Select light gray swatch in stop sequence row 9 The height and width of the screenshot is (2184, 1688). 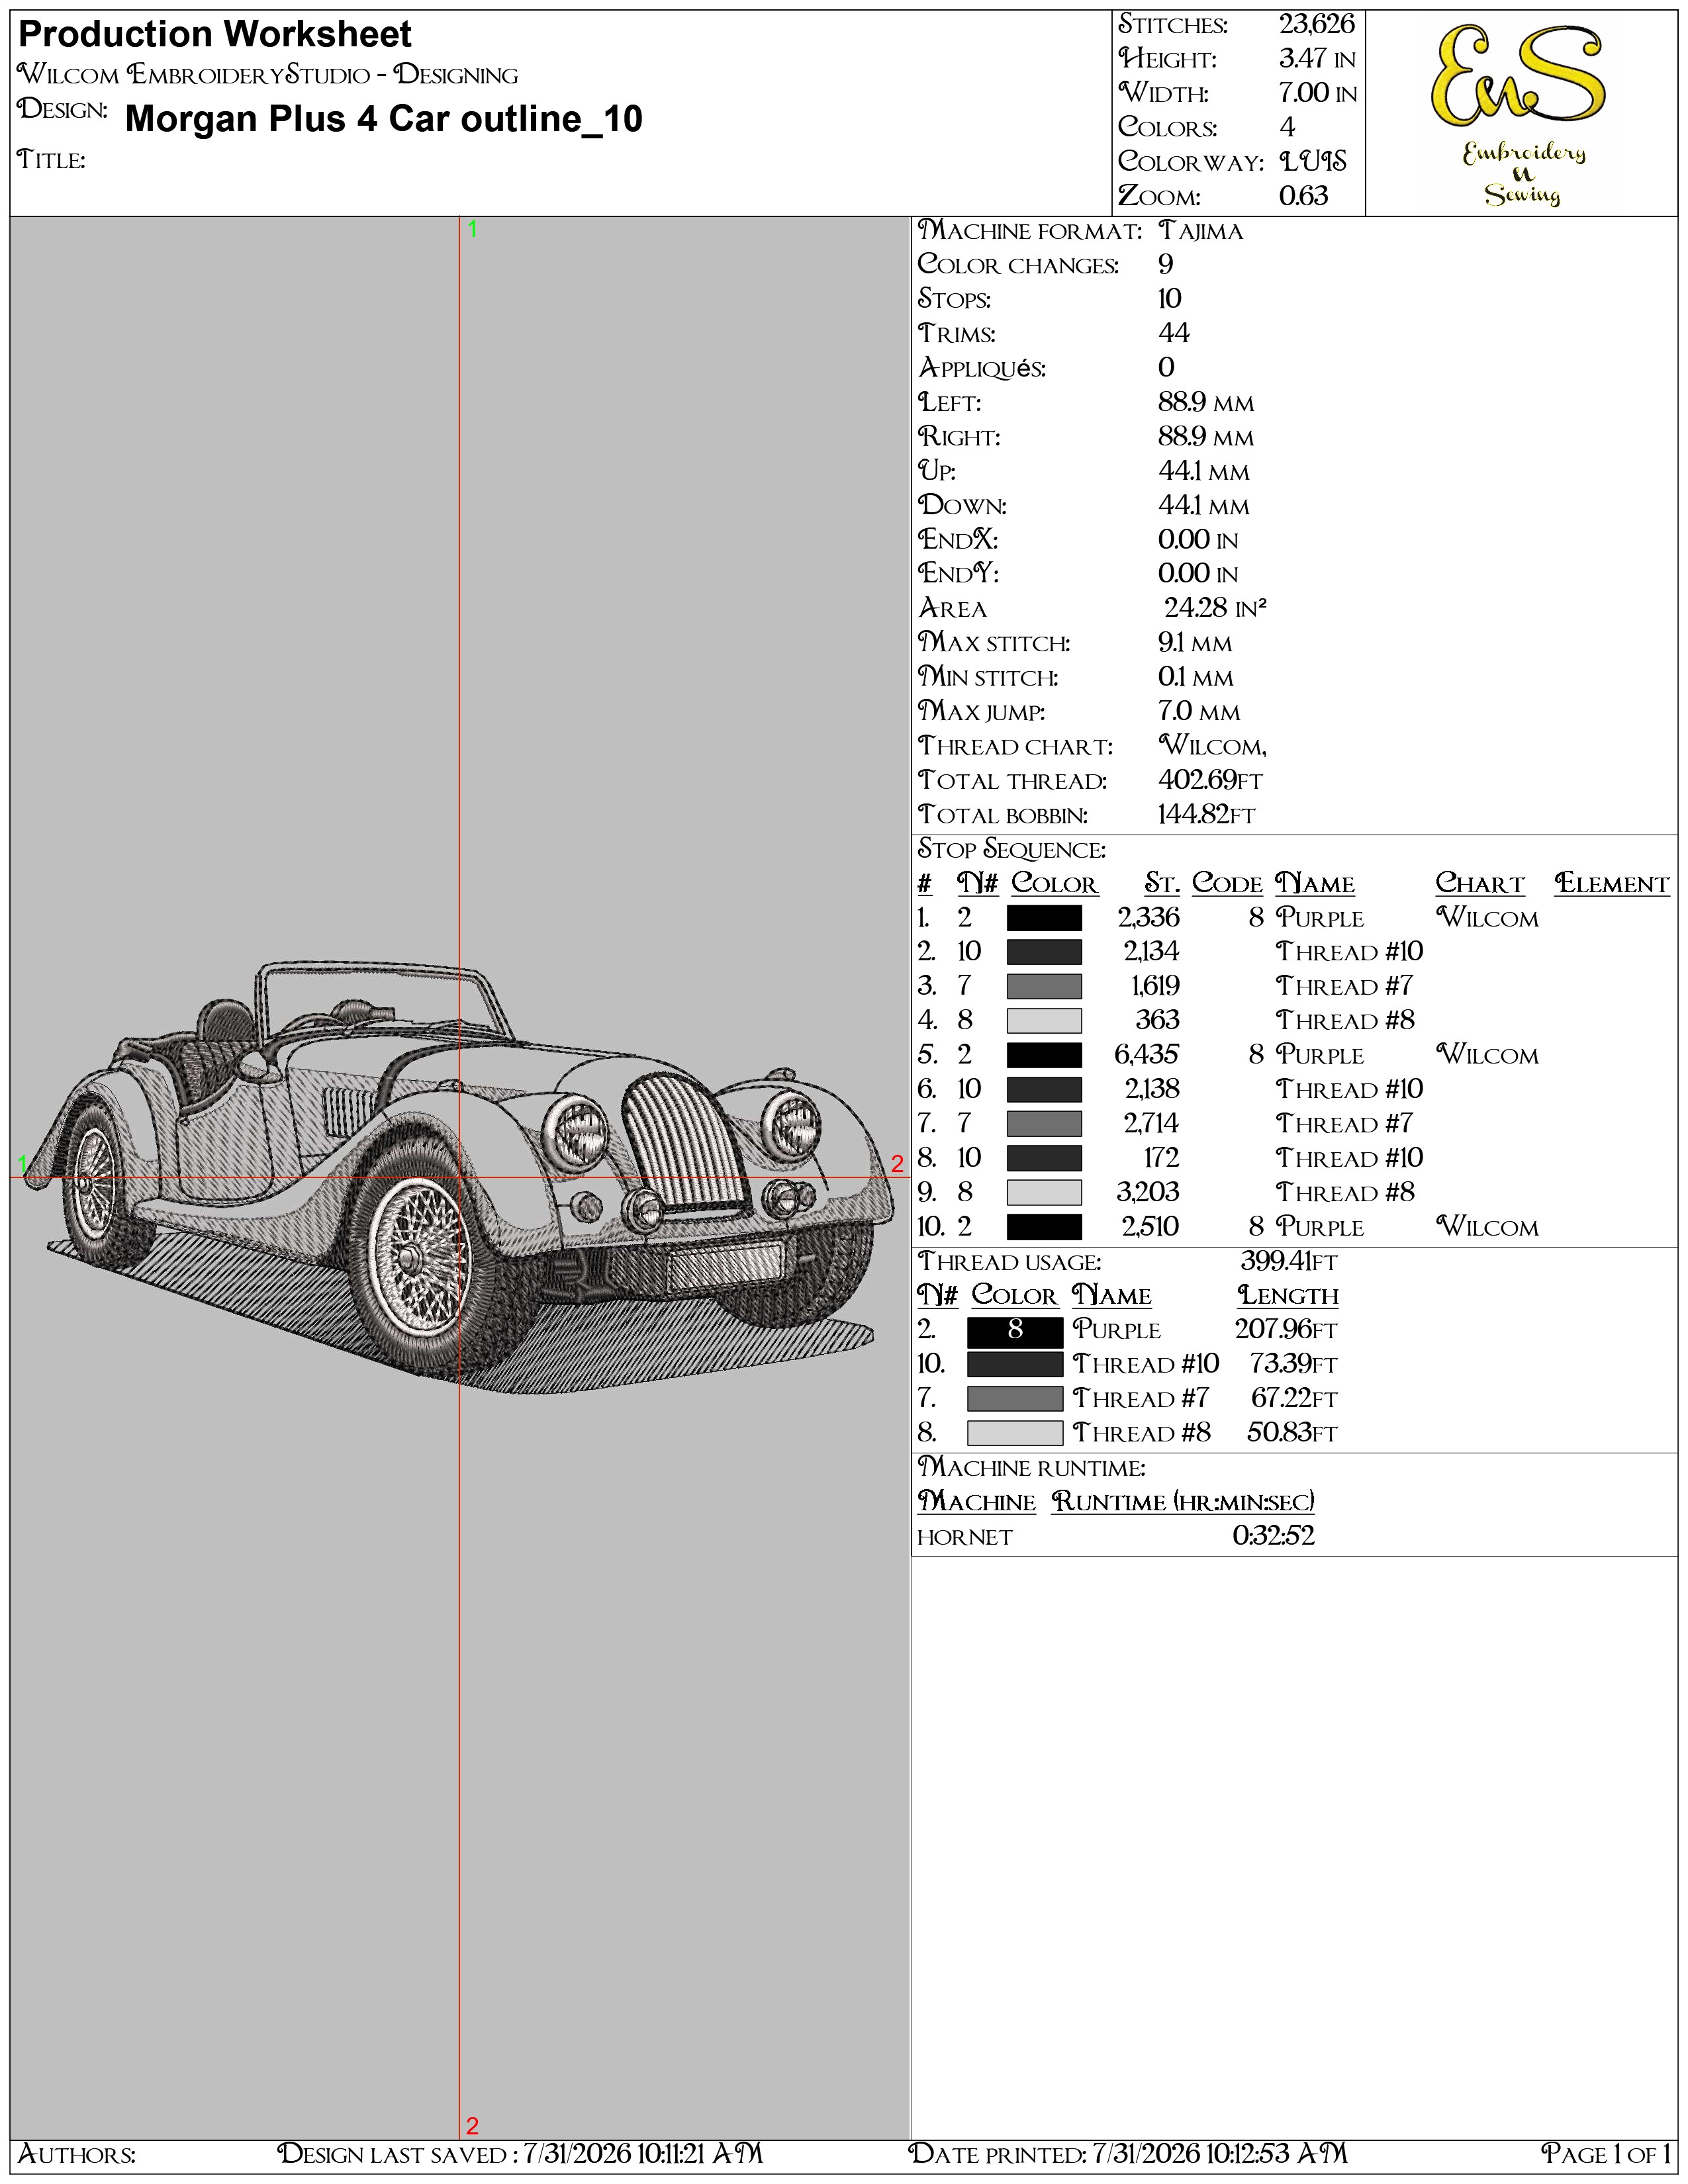pos(1044,1192)
